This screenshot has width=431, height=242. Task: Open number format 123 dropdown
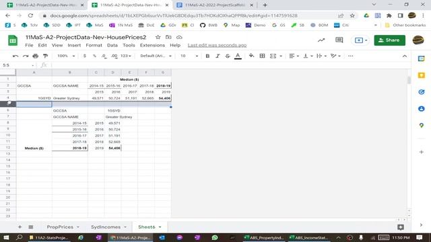click(126, 56)
